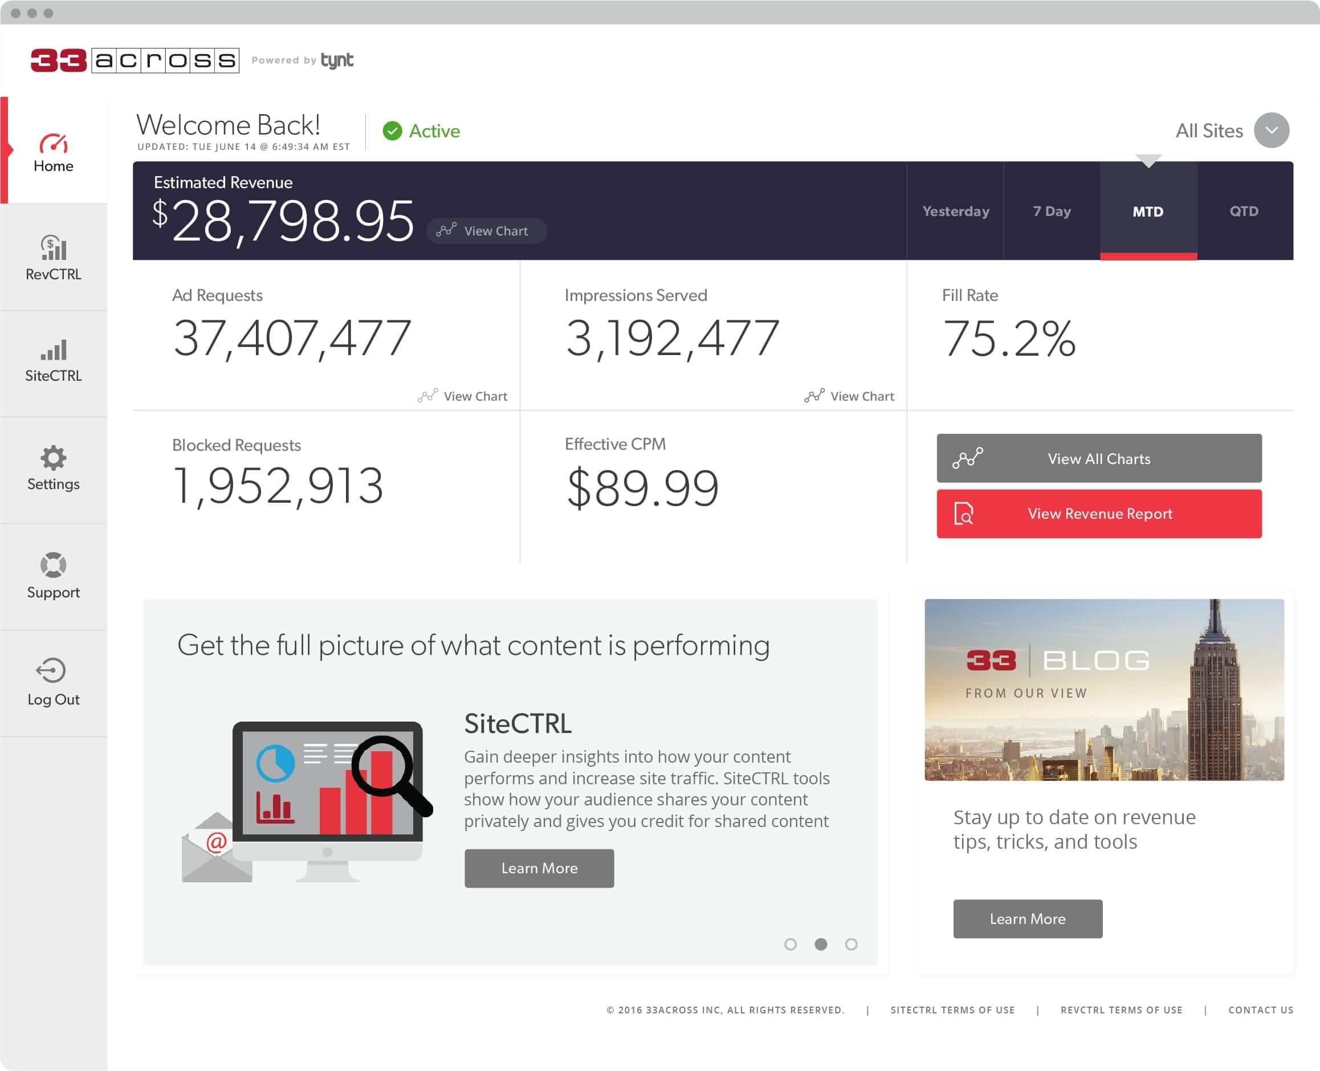Screen dimensions: 1320x1071
Task: Click chart icon on View All Charts
Action: tap(967, 458)
